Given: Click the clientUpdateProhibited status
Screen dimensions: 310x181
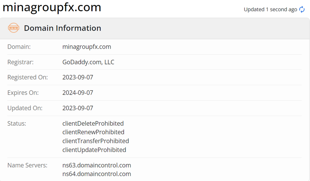Looking at the screenshot, I should point(94,150).
